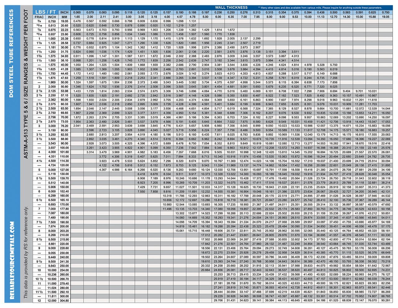The width and height of the screenshot is (398, 308).
Task: Click the 'MM' column header
Action: pos(64,17)
